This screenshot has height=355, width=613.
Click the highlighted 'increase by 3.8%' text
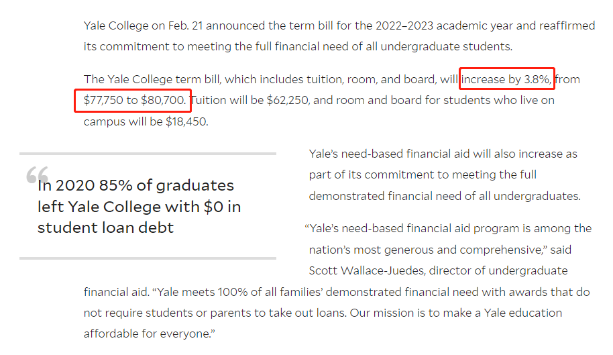click(506, 79)
